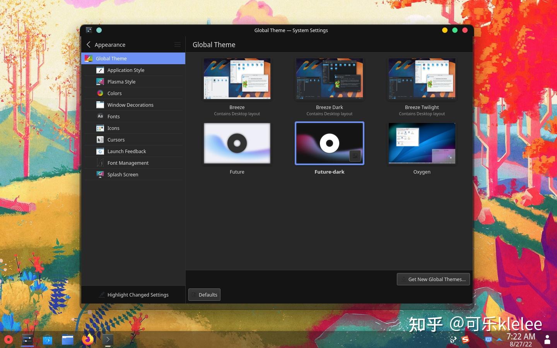Click Get New Global Themes button
This screenshot has width=557, height=348.
[x=433, y=279]
